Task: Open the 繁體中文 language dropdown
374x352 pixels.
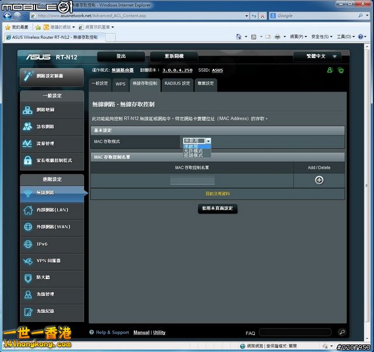Action: [x=317, y=57]
